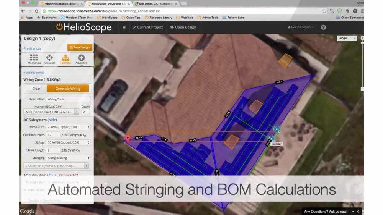This screenshot has width=383, height=215.
Task: Go back to wiring zones link
Action: pyautogui.click(x=34, y=72)
